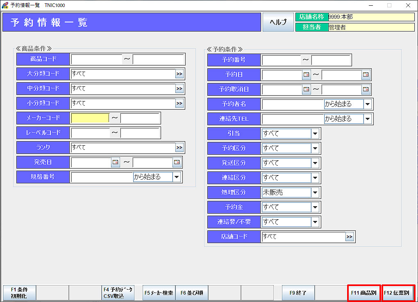This screenshot has width=418, height=302.
Task: Open the 発売日 start date calendar picker
Action: click(x=115, y=162)
